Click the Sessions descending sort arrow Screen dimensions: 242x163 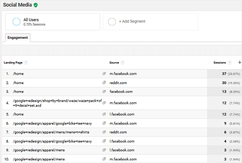(239, 62)
